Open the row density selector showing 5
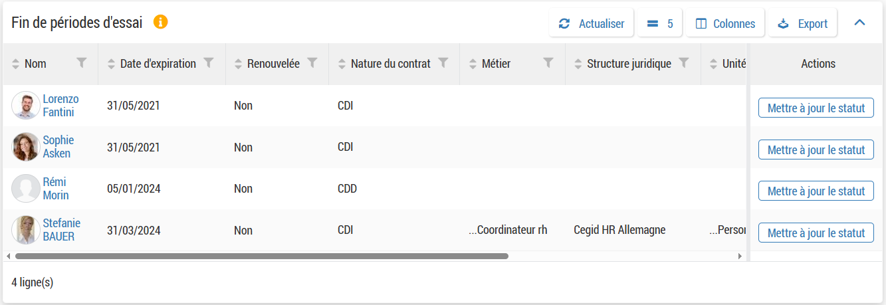The height and width of the screenshot is (305, 886). pos(659,23)
